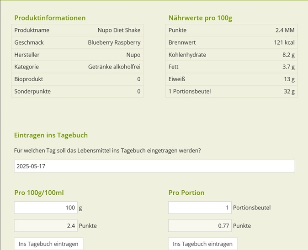Click the Portionsbeutel quantity input
This screenshot has width=308, height=250.
[200, 208]
